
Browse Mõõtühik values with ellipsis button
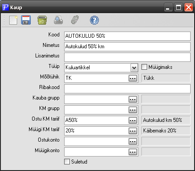click(x=133, y=78)
